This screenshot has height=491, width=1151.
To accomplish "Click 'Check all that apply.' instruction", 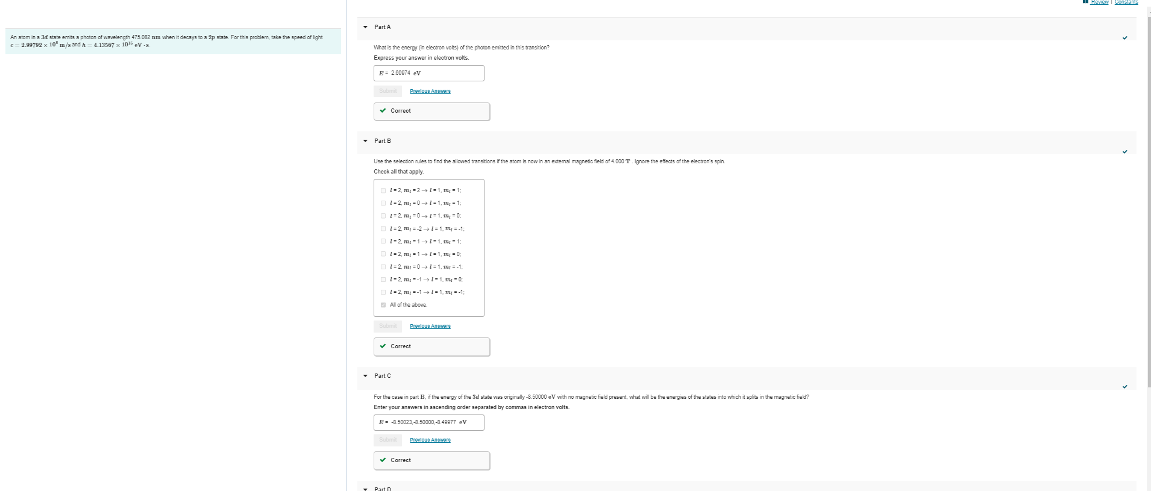I will pos(399,172).
